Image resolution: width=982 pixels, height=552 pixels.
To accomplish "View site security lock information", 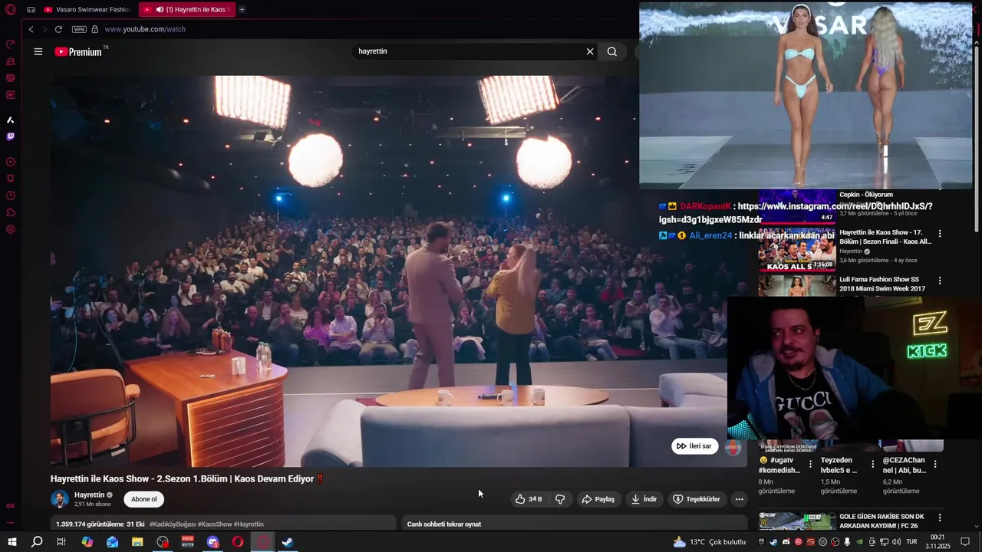I will point(95,29).
